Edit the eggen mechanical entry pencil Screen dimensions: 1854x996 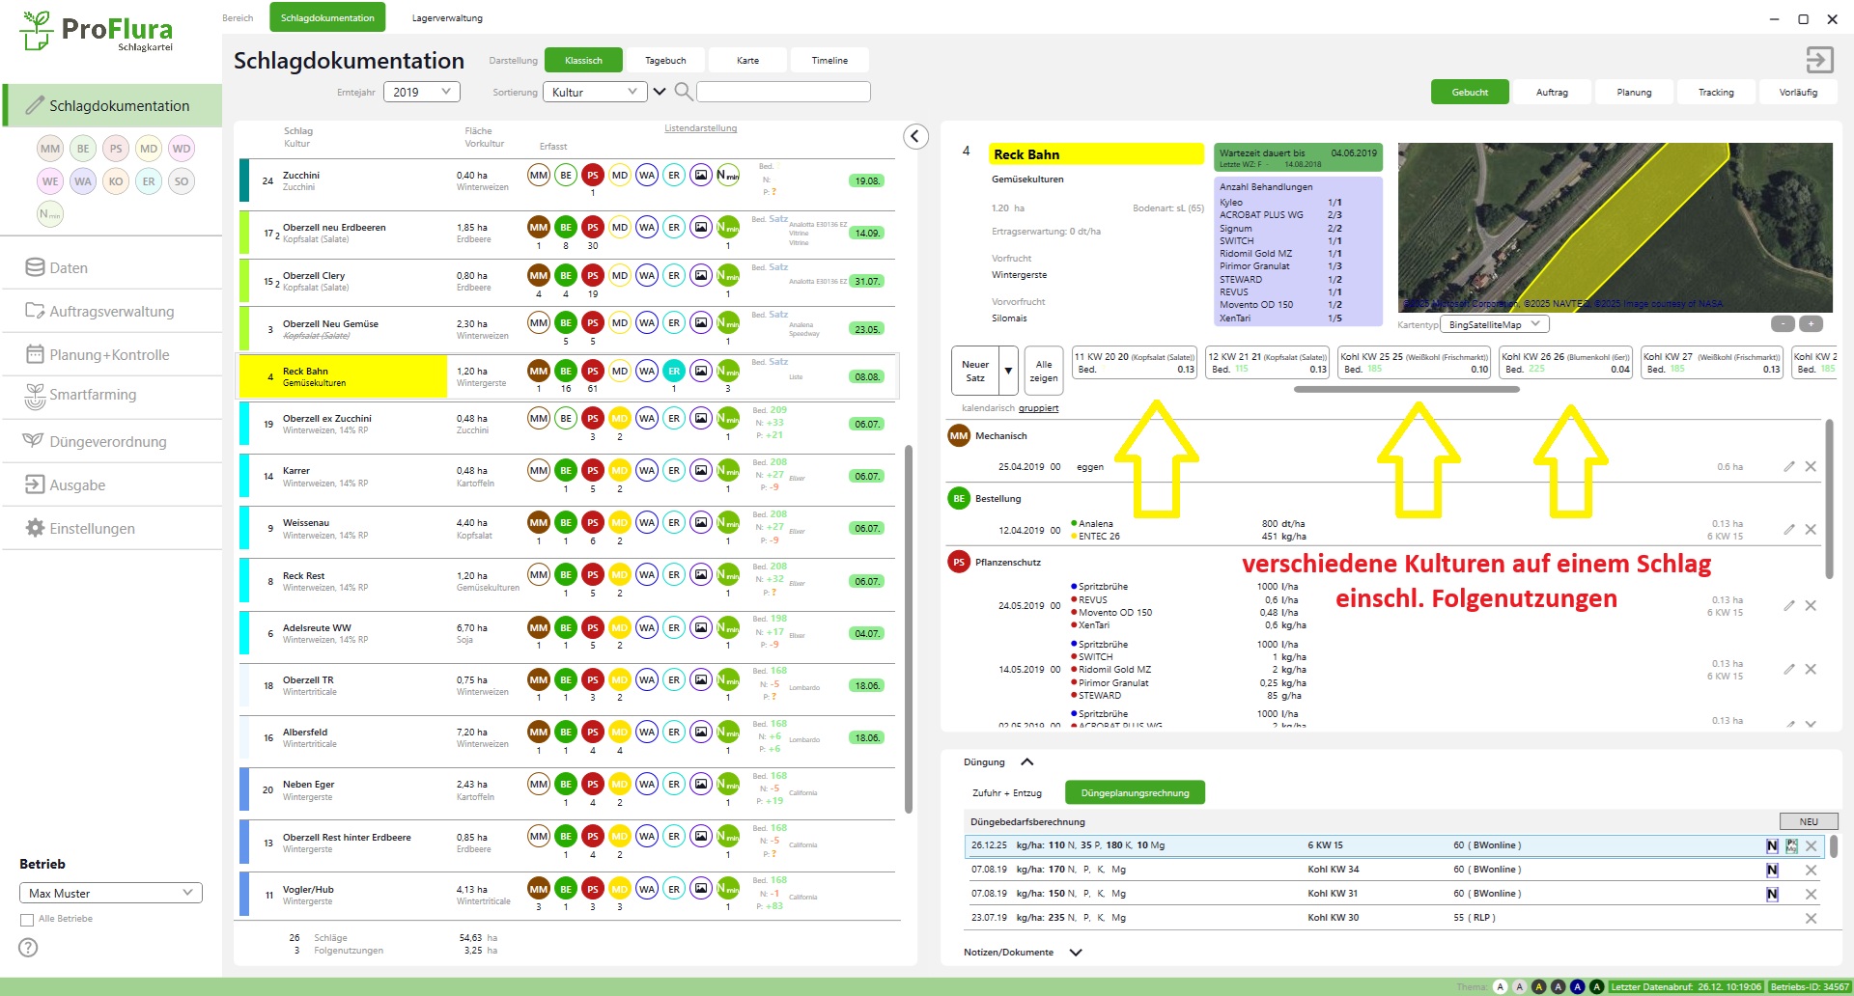click(1788, 467)
